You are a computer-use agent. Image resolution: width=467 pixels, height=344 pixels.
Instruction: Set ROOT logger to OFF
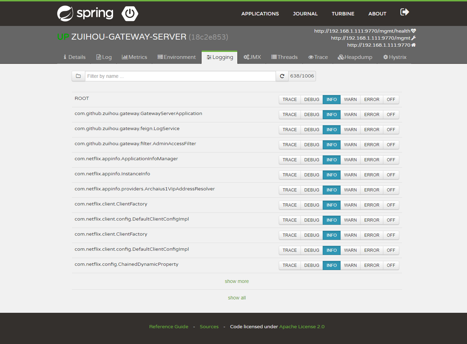(391, 100)
